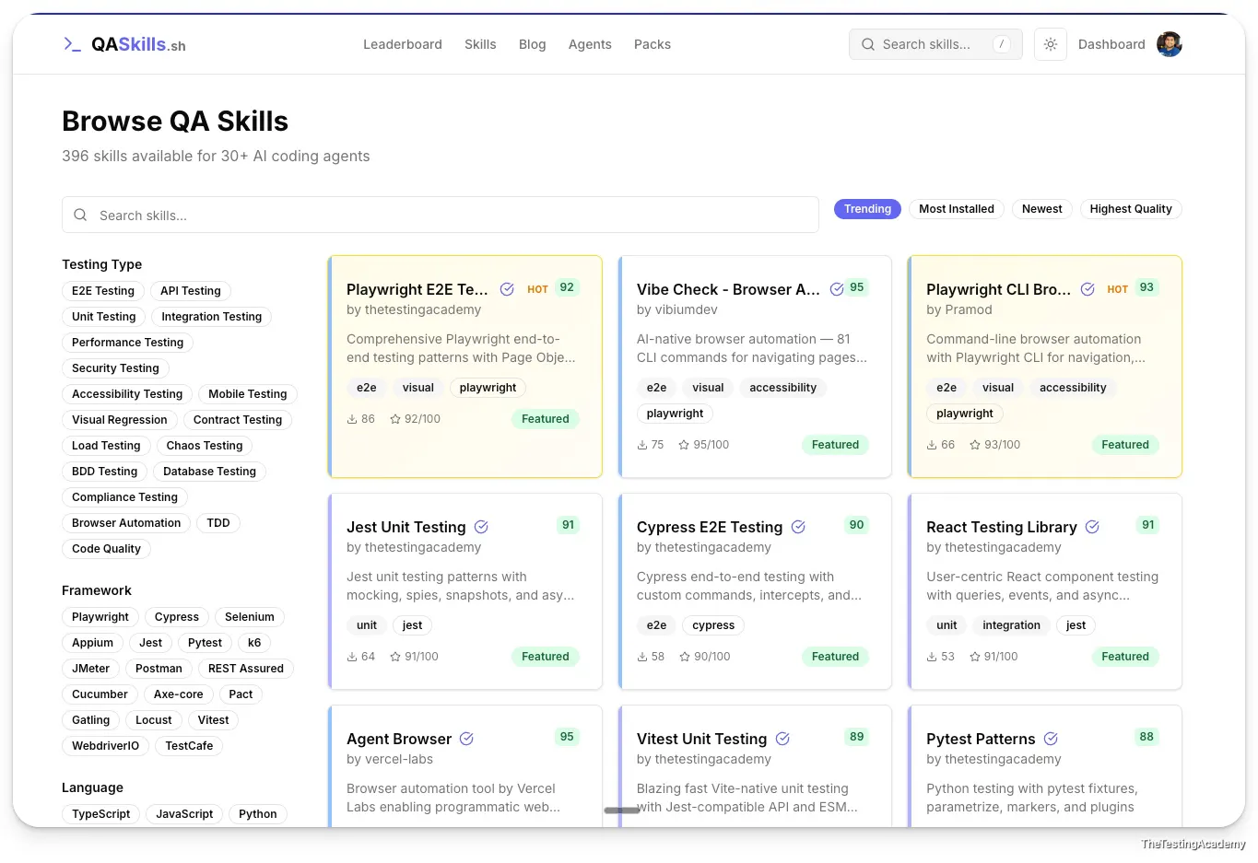The width and height of the screenshot is (1258, 863).
Task: Sort by Newest skills
Action: pyautogui.click(x=1041, y=209)
